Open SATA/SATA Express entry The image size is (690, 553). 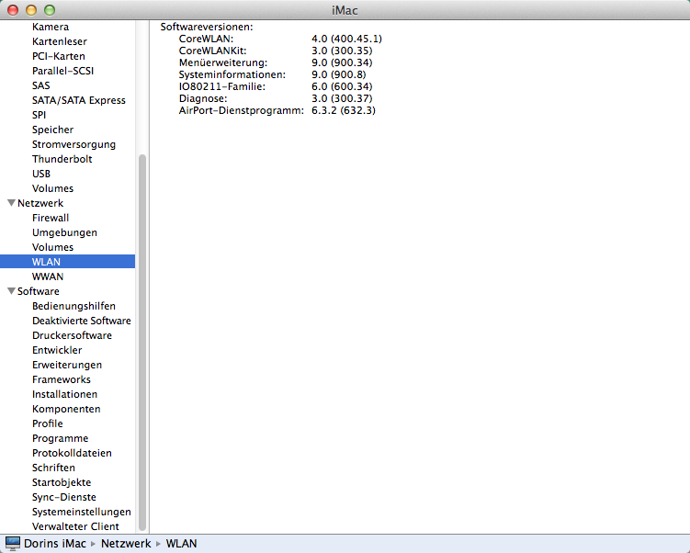tap(79, 100)
